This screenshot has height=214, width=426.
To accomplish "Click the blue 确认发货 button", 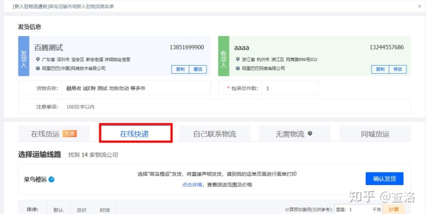I will (385, 179).
